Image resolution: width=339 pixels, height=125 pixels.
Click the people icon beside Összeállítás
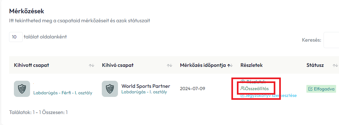pos(243,89)
